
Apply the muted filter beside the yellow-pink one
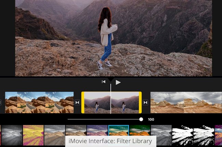click(55, 135)
